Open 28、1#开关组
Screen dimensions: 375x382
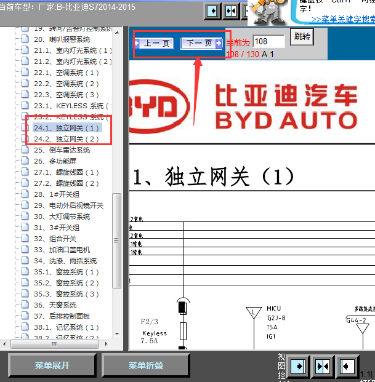(57, 194)
